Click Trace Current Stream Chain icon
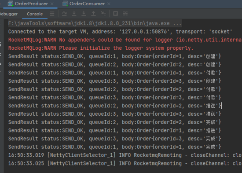 (x=125, y=14)
